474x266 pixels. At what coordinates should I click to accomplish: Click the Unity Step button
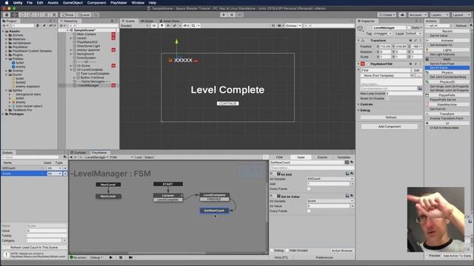tap(240, 15)
